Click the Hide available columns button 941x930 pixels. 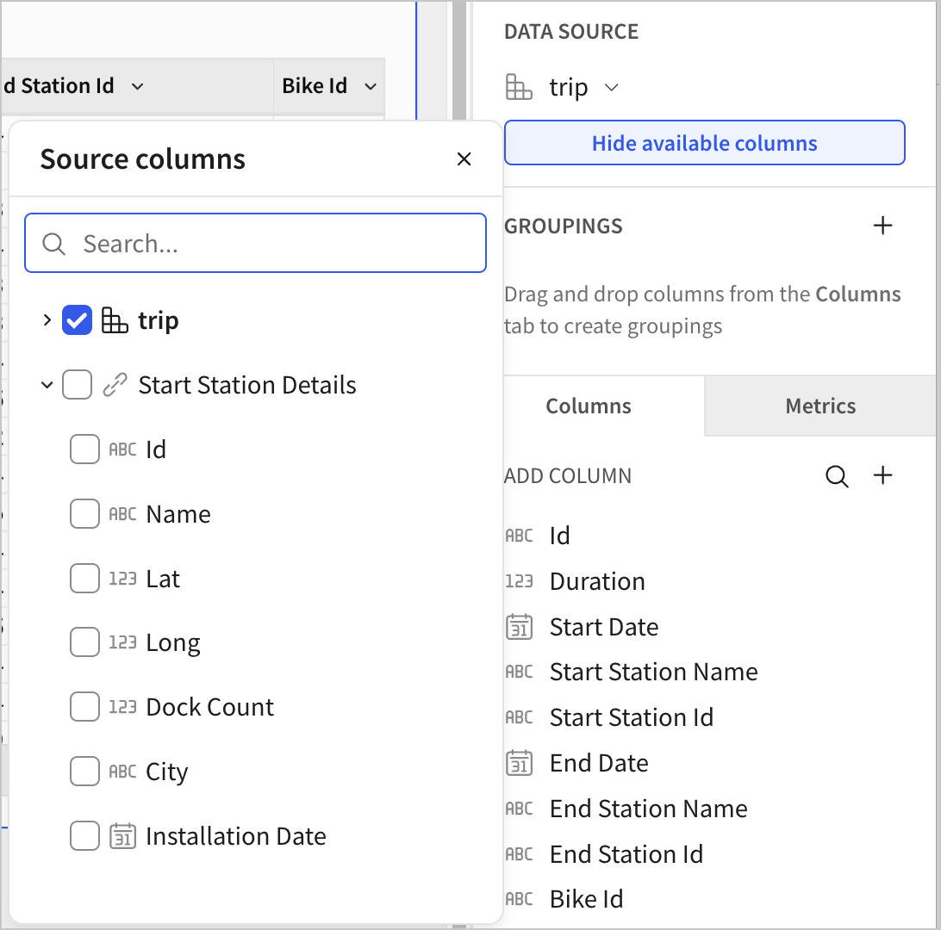704,142
